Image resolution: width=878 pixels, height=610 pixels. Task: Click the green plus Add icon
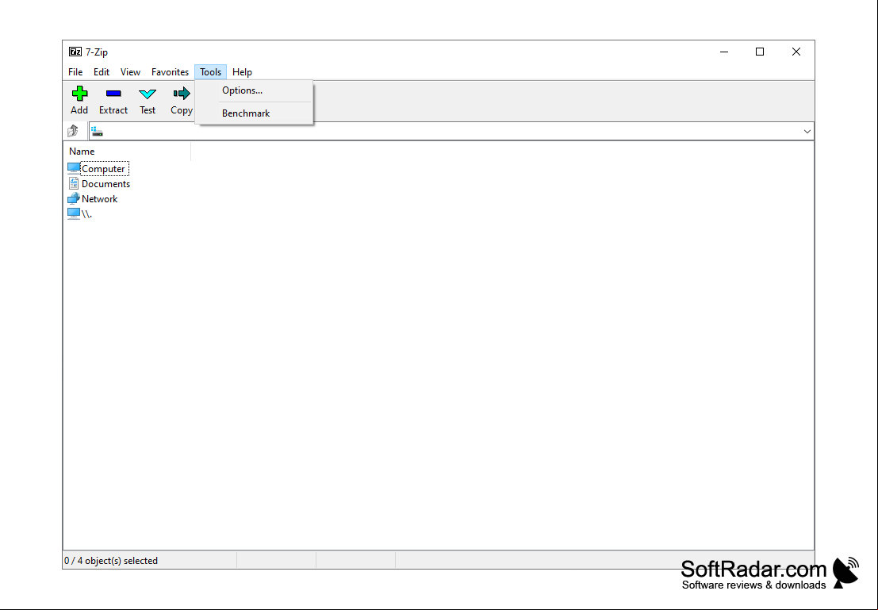[79, 93]
